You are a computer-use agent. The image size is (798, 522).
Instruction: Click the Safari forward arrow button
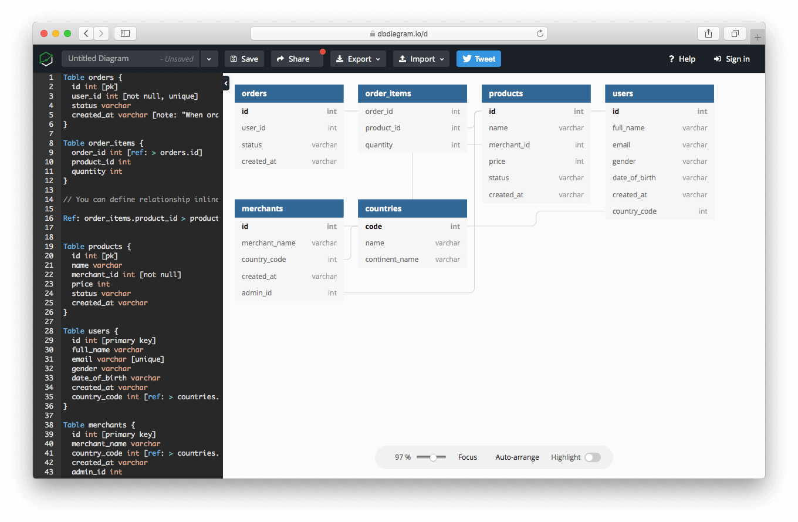point(102,33)
